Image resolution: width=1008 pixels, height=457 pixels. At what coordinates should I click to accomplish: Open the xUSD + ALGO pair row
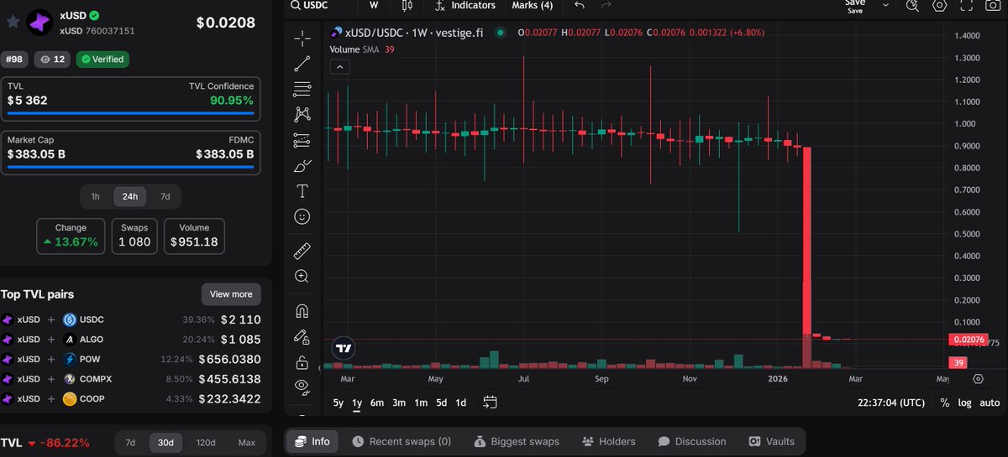pyautogui.click(x=131, y=340)
